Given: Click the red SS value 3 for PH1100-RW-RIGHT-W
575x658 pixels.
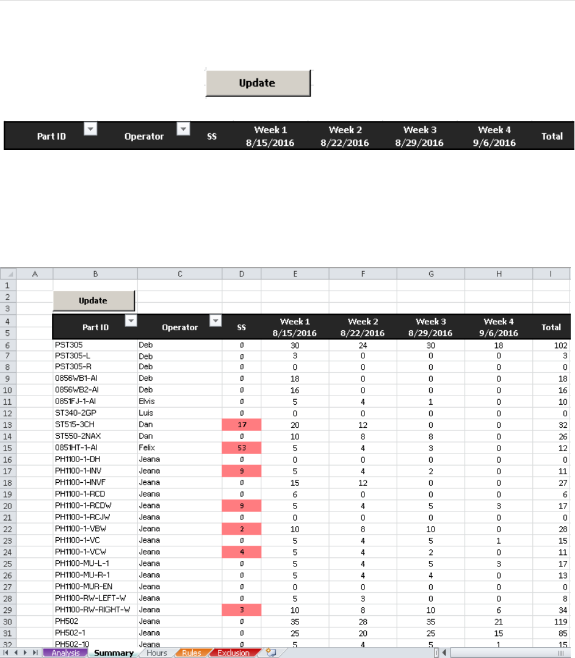Looking at the screenshot, I should pos(241,610).
